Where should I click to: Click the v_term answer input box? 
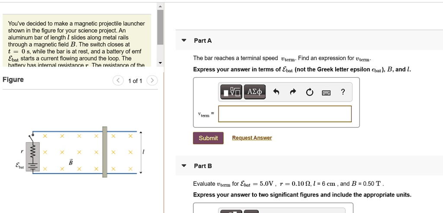[x=285, y=114]
